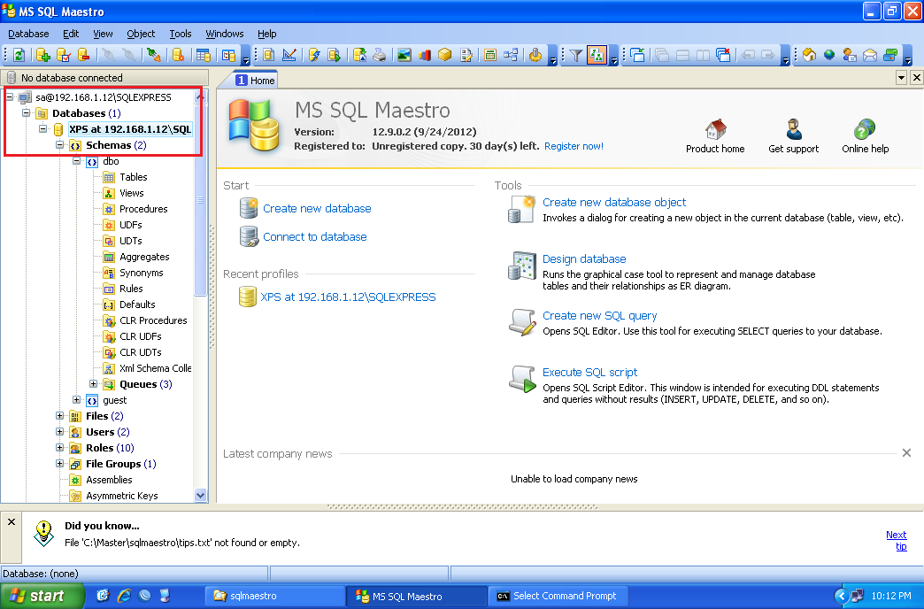This screenshot has width=924, height=609.
Task: Click the person-with-card icon in right toolbar
Action: click(849, 56)
